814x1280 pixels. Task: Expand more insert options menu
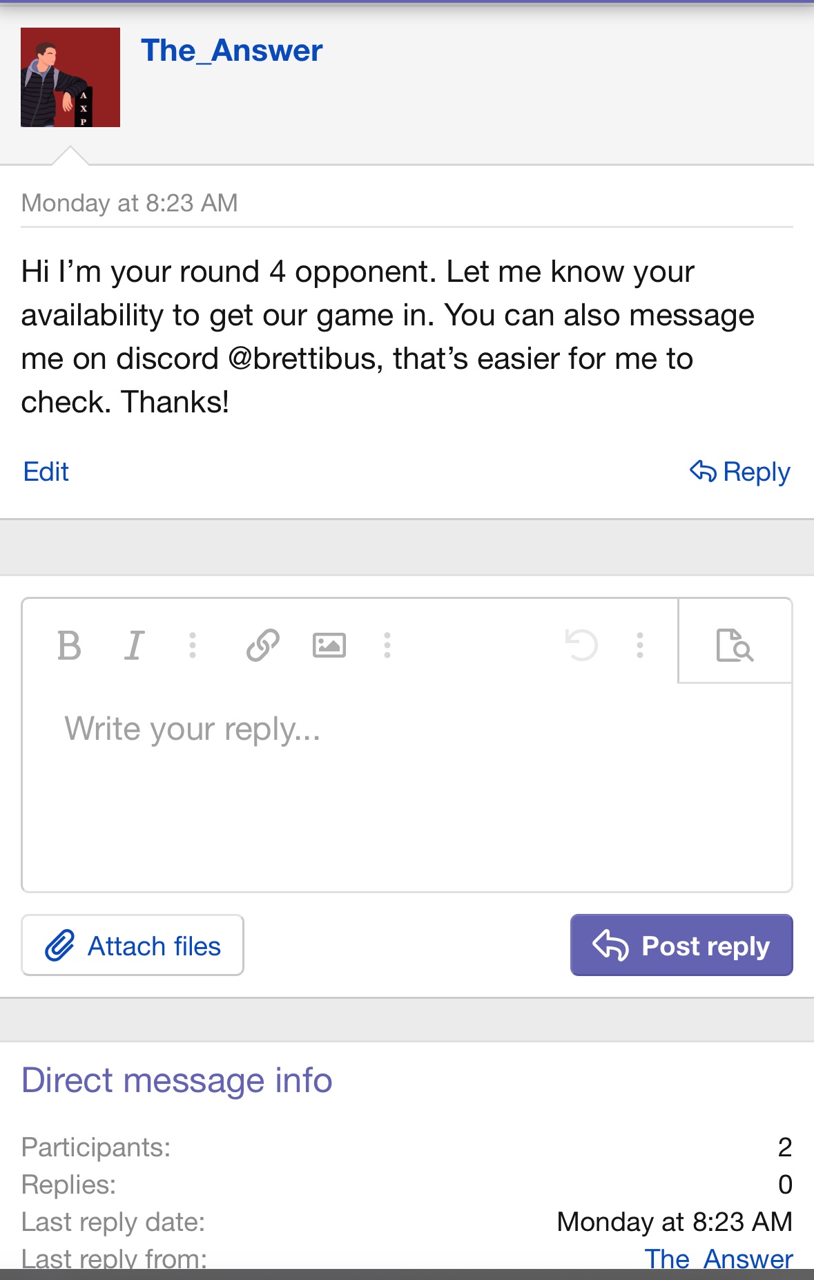click(387, 646)
